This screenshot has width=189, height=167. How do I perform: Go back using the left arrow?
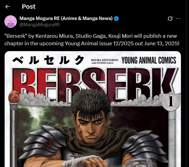pos(7,7)
